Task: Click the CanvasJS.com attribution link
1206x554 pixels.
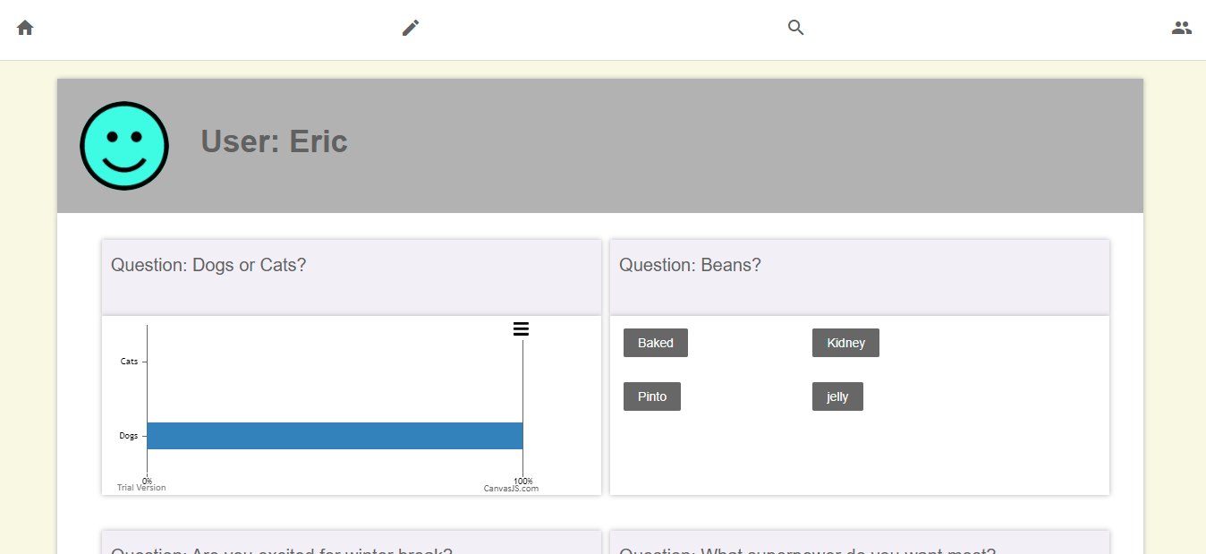Action: pos(511,488)
